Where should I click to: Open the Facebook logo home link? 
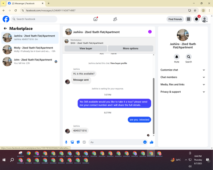point(6,19)
